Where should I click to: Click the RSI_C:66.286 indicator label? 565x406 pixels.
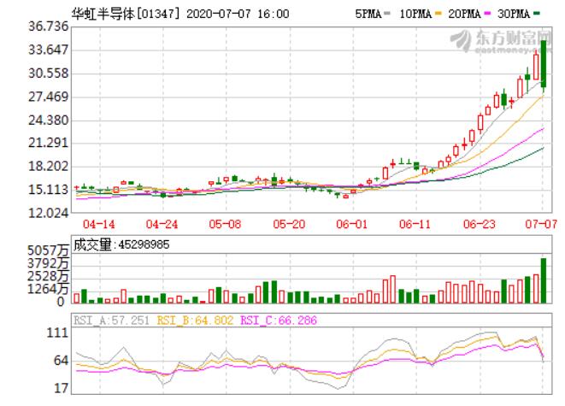tap(279, 321)
